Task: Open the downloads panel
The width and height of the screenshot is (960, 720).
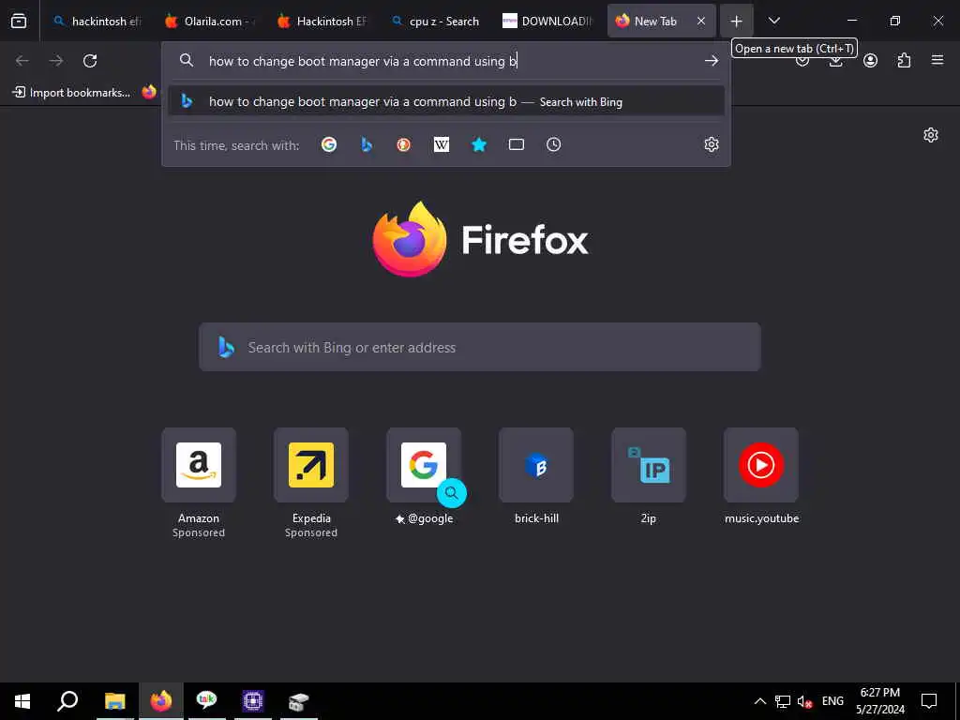Action: click(835, 61)
